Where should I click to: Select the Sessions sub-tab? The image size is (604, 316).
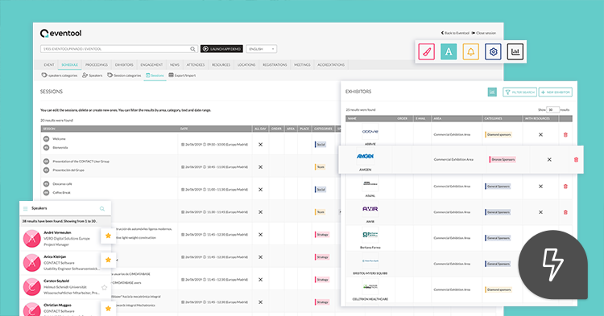pyautogui.click(x=155, y=76)
